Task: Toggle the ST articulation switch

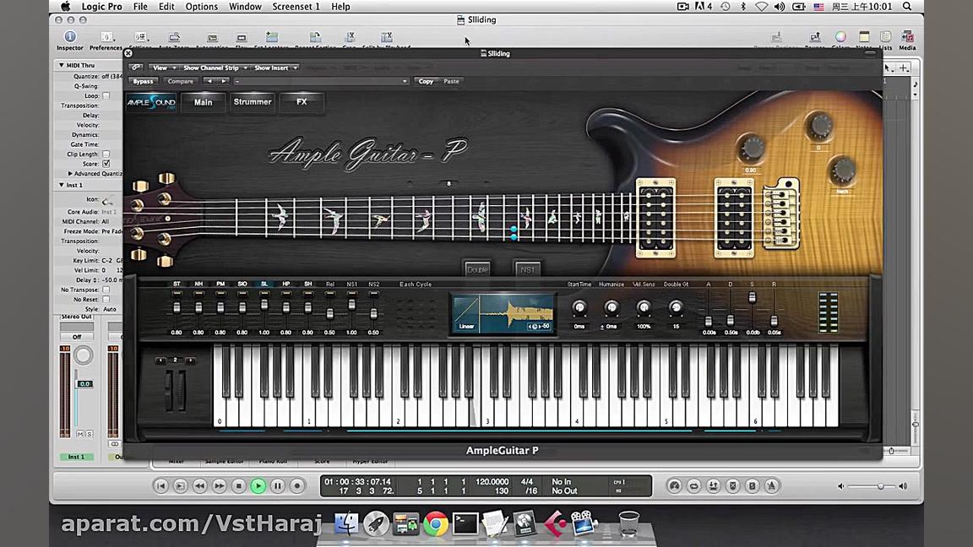Action: 177,293
